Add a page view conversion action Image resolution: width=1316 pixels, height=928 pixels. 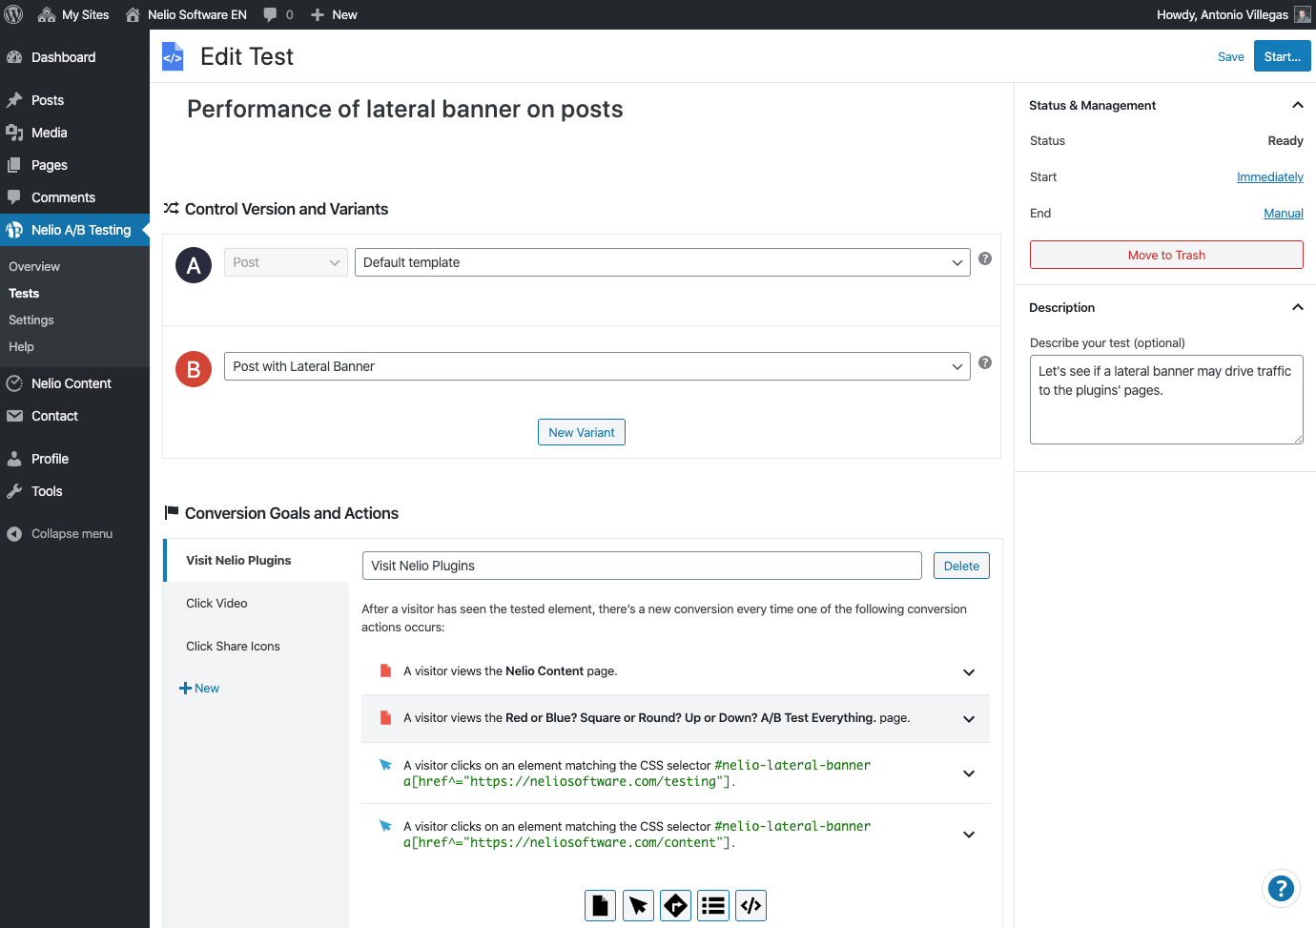(600, 905)
